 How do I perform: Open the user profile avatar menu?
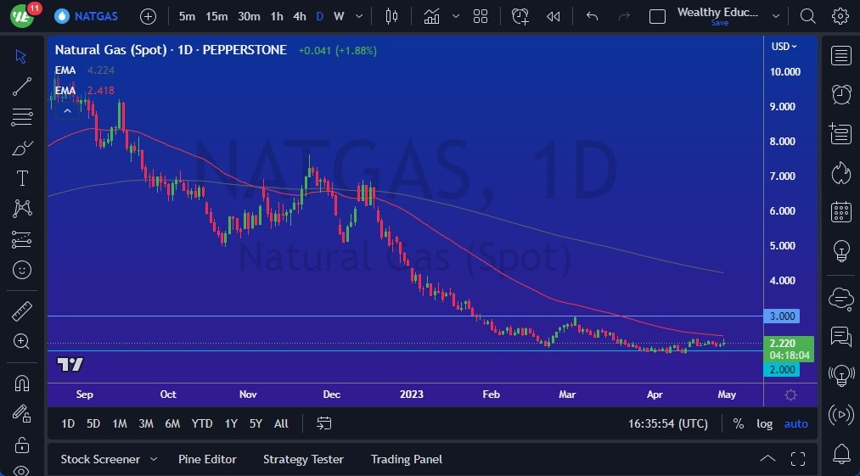coord(23,16)
